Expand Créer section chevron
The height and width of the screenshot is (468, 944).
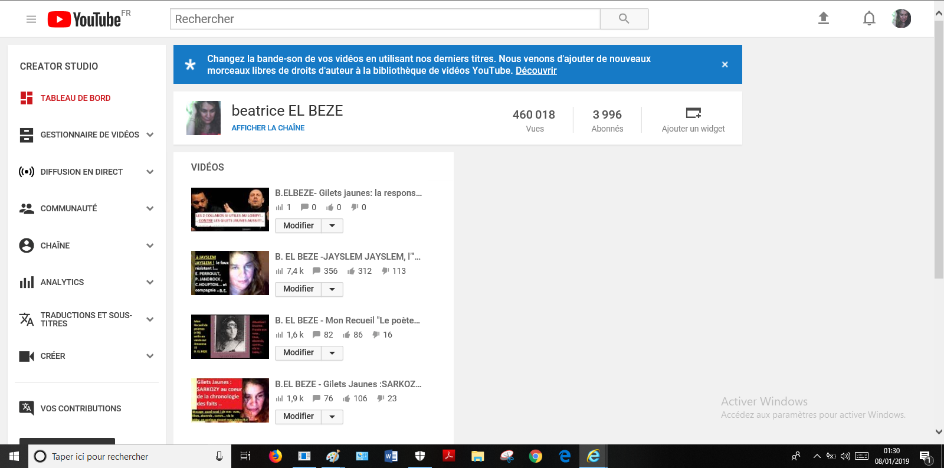click(x=150, y=356)
